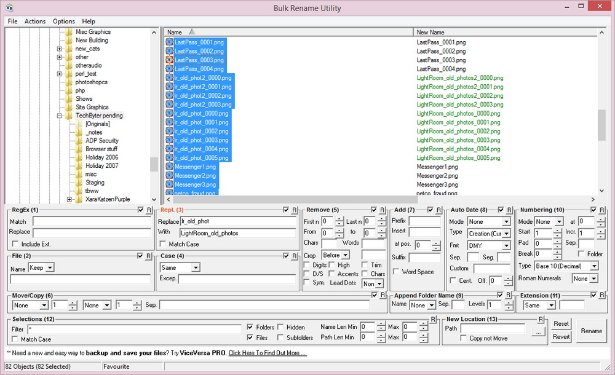Image resolution: width=615 pixels, height=375 pixels.
Task: Click the folder icon for Misc Graphics
Action: click(69, 32)
